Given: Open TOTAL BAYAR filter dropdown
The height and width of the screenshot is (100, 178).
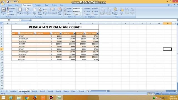Looking at the screenshot, I should click(98, 33).
